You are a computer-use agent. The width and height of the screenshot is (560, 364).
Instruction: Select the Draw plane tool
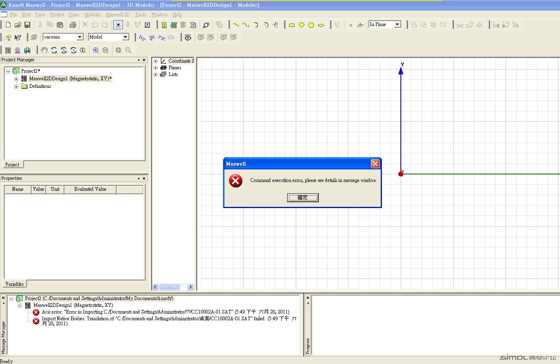pos(360,25)
